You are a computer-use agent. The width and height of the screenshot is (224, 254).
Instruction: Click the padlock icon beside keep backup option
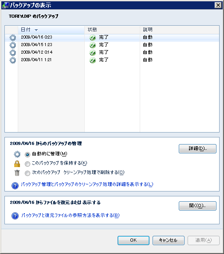point(17,164)
